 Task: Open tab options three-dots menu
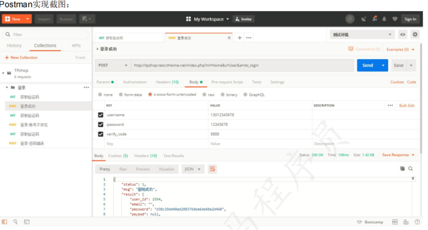pyautogui.click(x=249, y=37)
